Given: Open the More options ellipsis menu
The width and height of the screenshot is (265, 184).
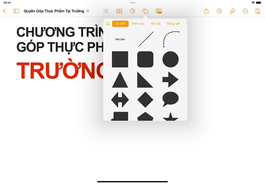Looking at the screenshot, I should click(246, 11).
